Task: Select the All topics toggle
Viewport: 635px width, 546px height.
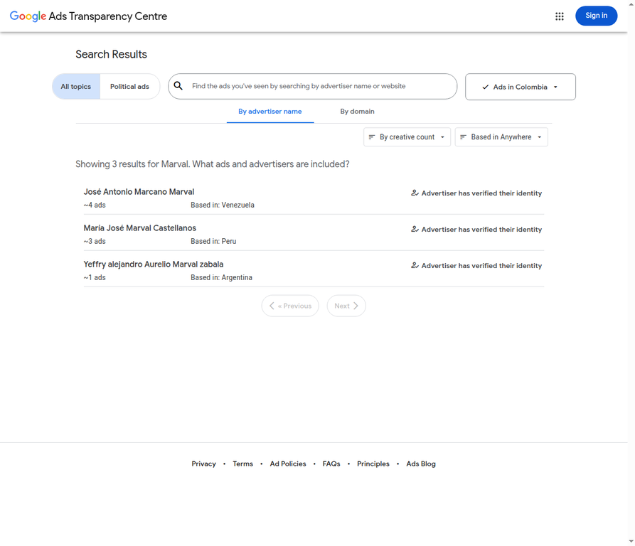Action: [x=76, y=87]
